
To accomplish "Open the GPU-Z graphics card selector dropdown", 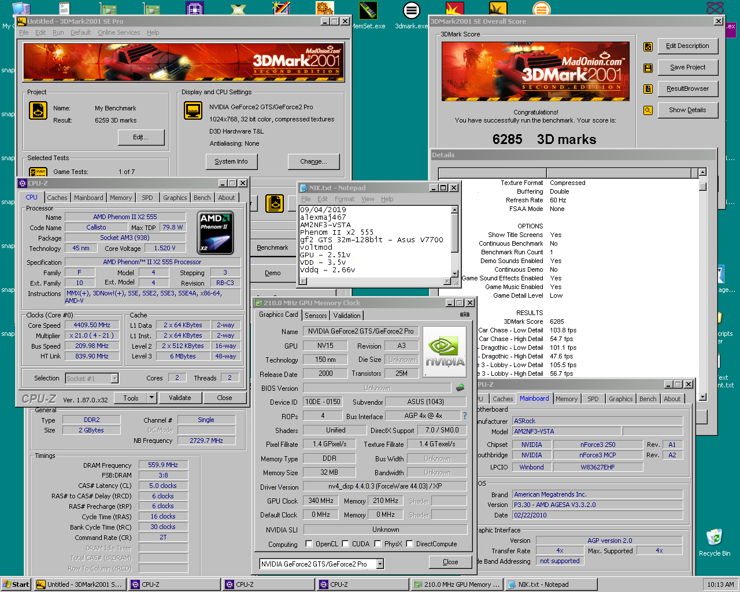I will pyautogui.click(x=380, y=564).
